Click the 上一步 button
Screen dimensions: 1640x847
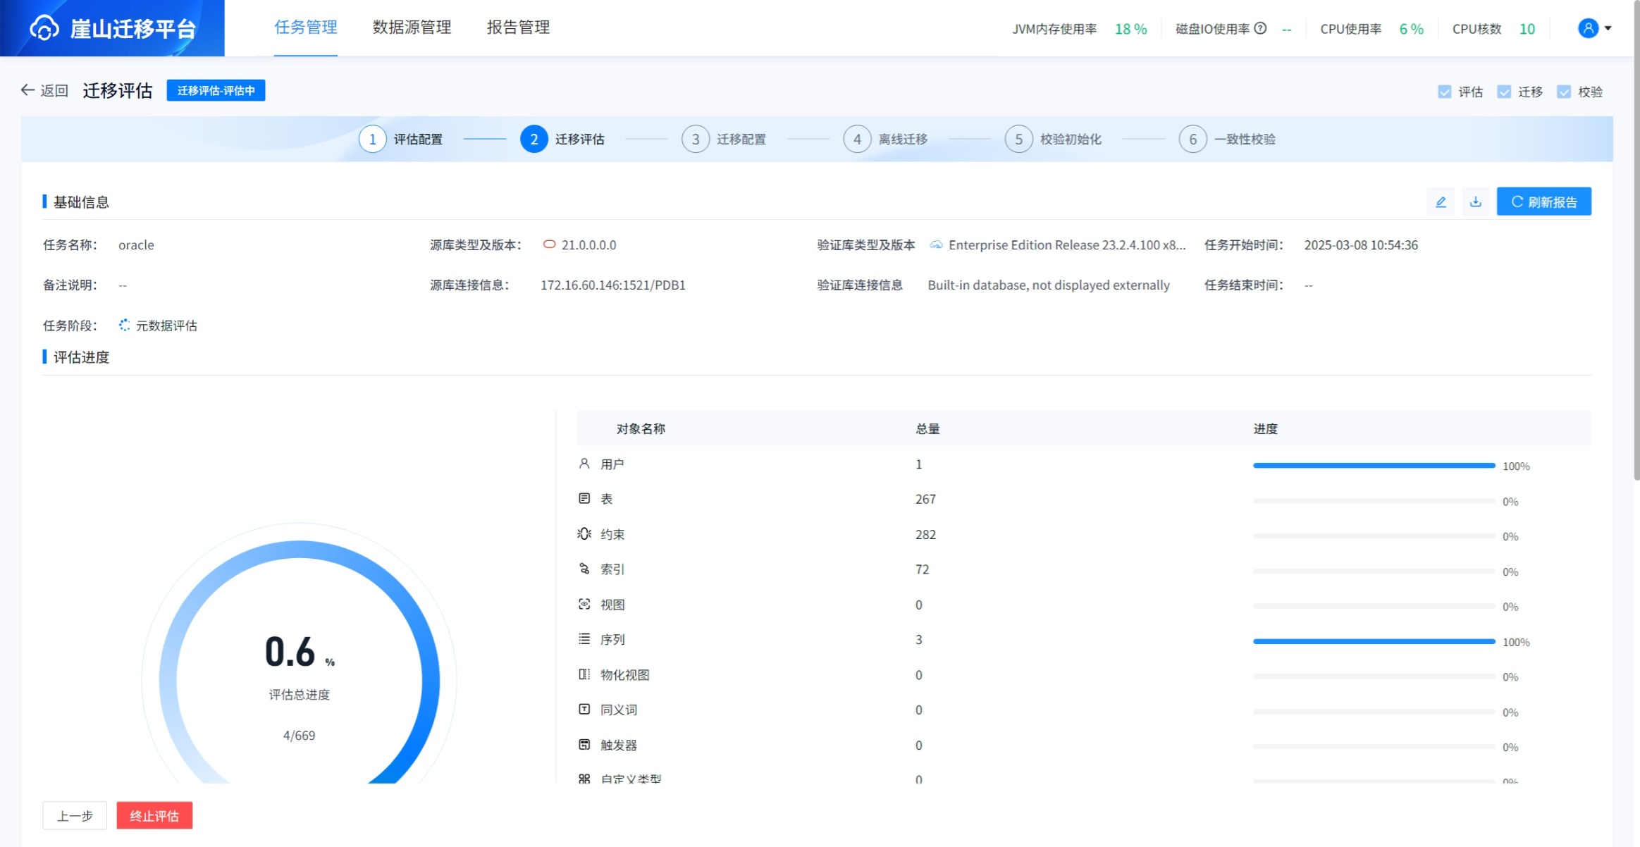[x=75, y=815]
